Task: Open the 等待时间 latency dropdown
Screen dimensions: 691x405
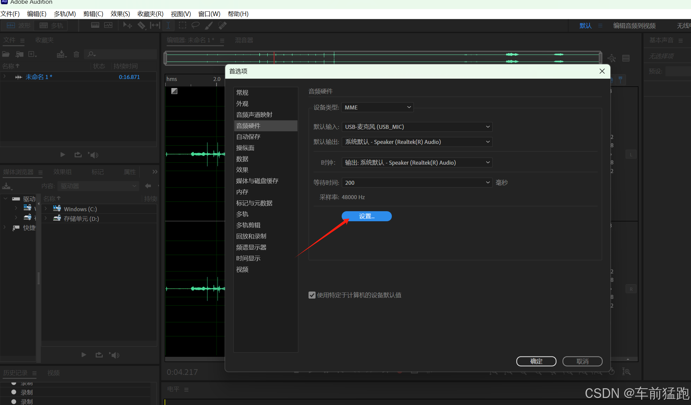Action: click(417, 183)
